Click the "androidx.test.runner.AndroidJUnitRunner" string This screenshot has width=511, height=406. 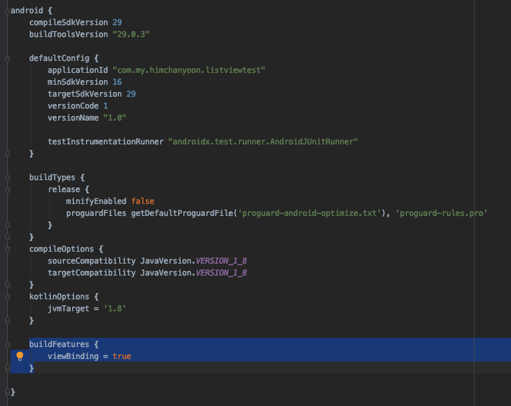(x=263, y=142)
